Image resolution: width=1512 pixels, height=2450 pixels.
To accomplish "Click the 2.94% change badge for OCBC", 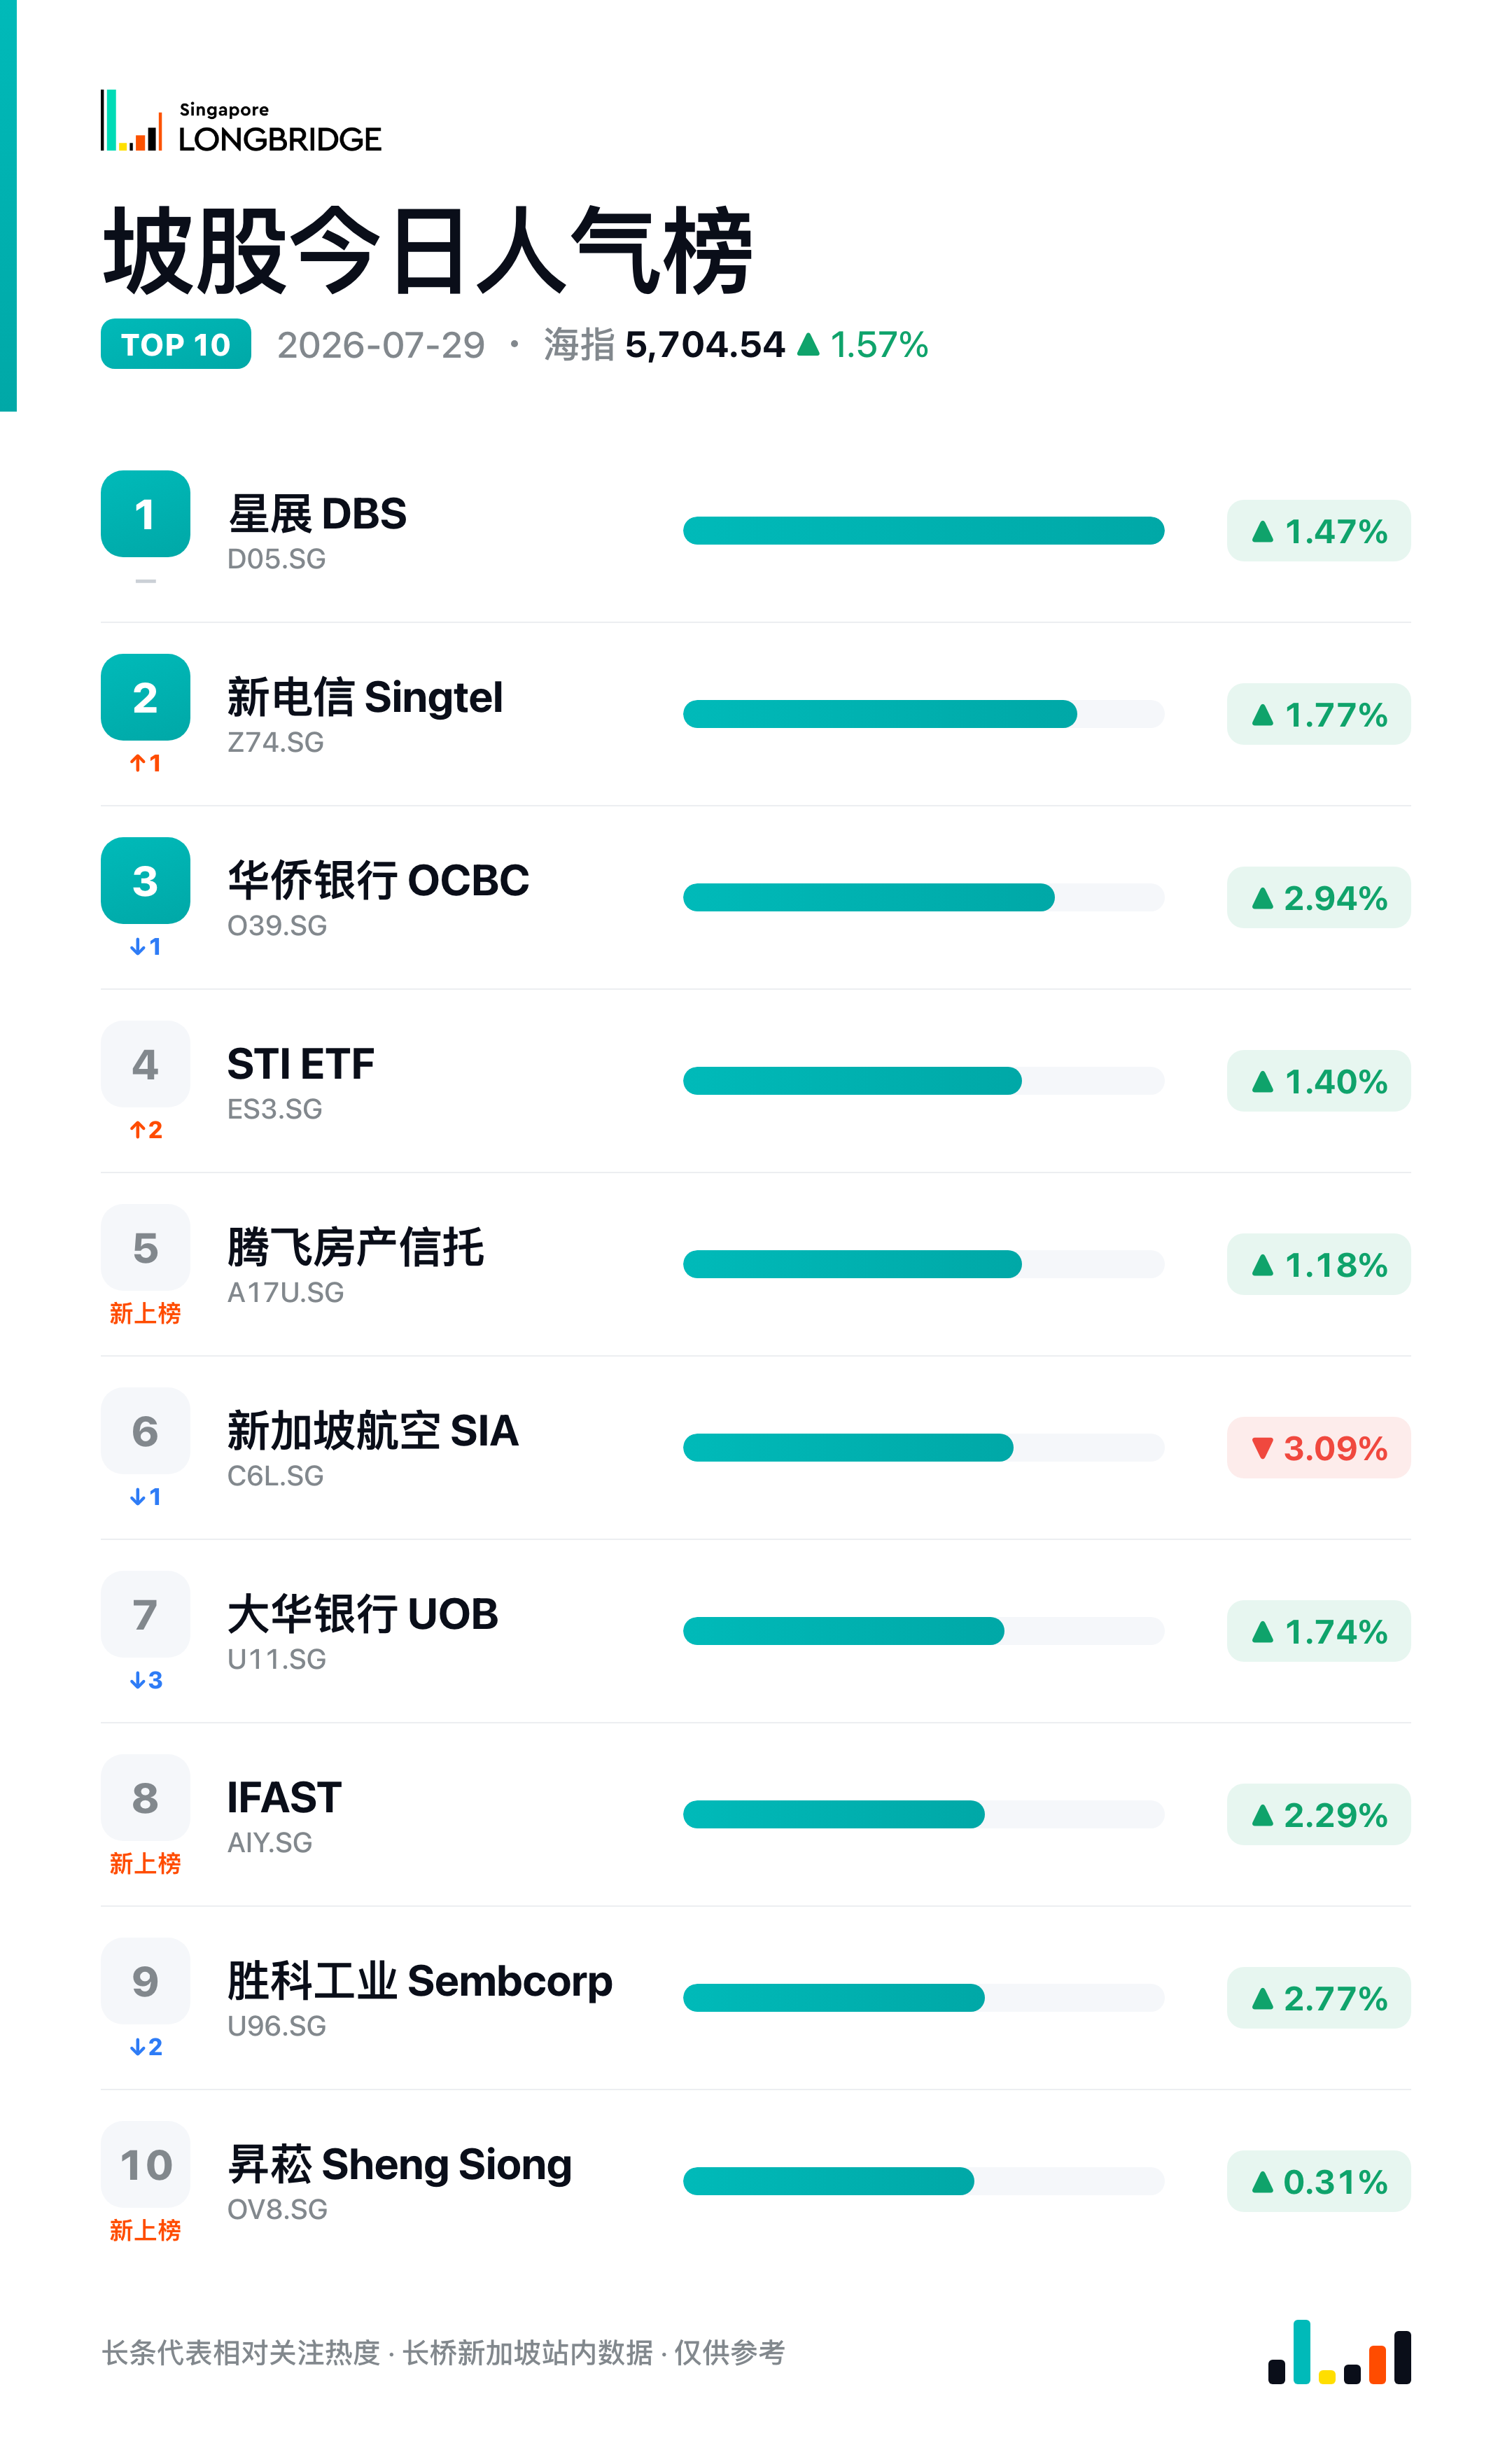I will point(1318,897).
